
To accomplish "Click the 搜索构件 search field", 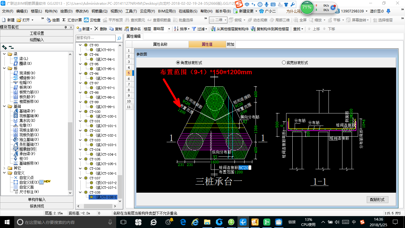I will click(95, 38).
